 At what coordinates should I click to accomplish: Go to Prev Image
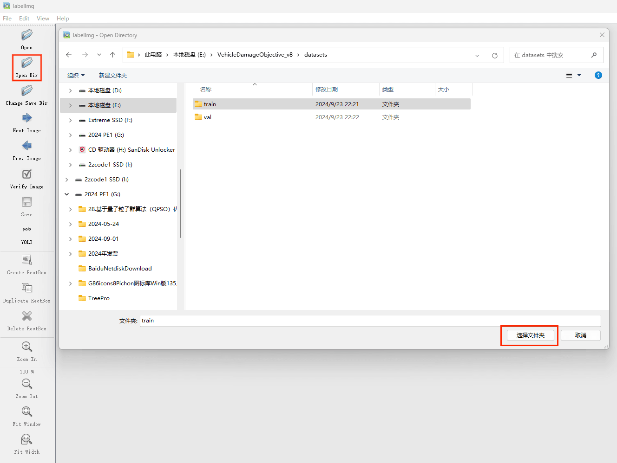(27, 146)
